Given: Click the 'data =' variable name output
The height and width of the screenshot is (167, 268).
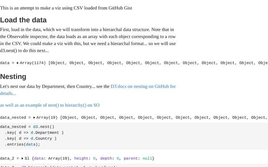Looking at the screenshot, I should (7, 63).
